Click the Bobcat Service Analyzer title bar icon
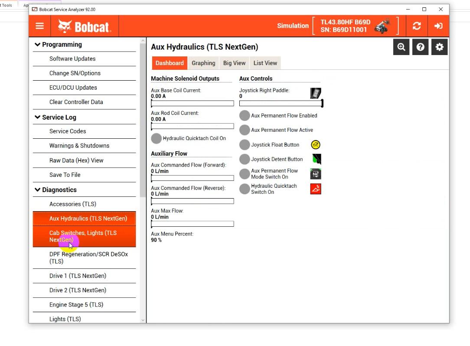This screenshot has height=346, width=470. click(x=35, y=9)
